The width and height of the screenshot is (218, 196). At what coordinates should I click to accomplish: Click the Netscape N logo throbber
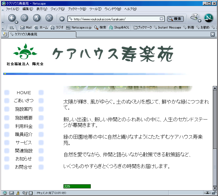coord(208,18)
